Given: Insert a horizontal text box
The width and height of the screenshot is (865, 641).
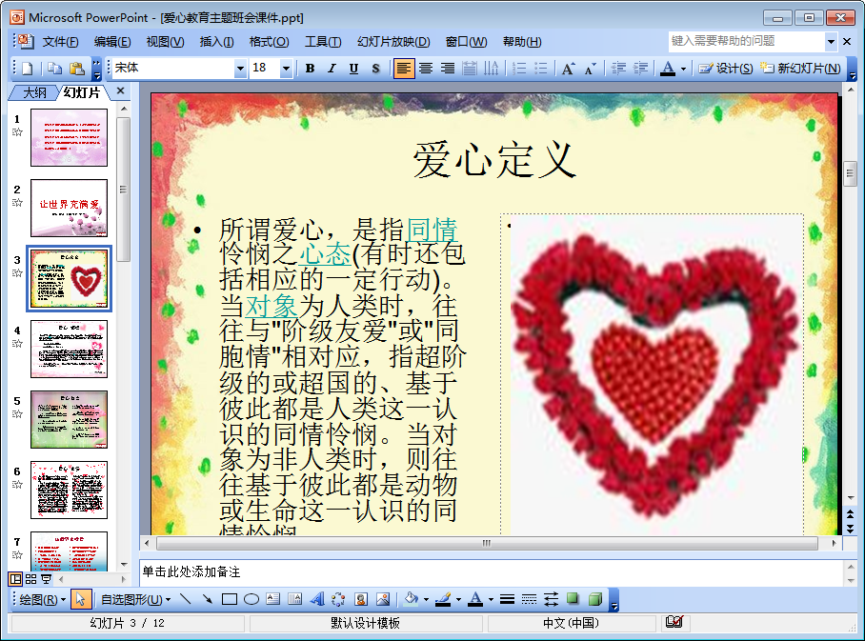Looking at the screenshot, I should tap(273, 599).
